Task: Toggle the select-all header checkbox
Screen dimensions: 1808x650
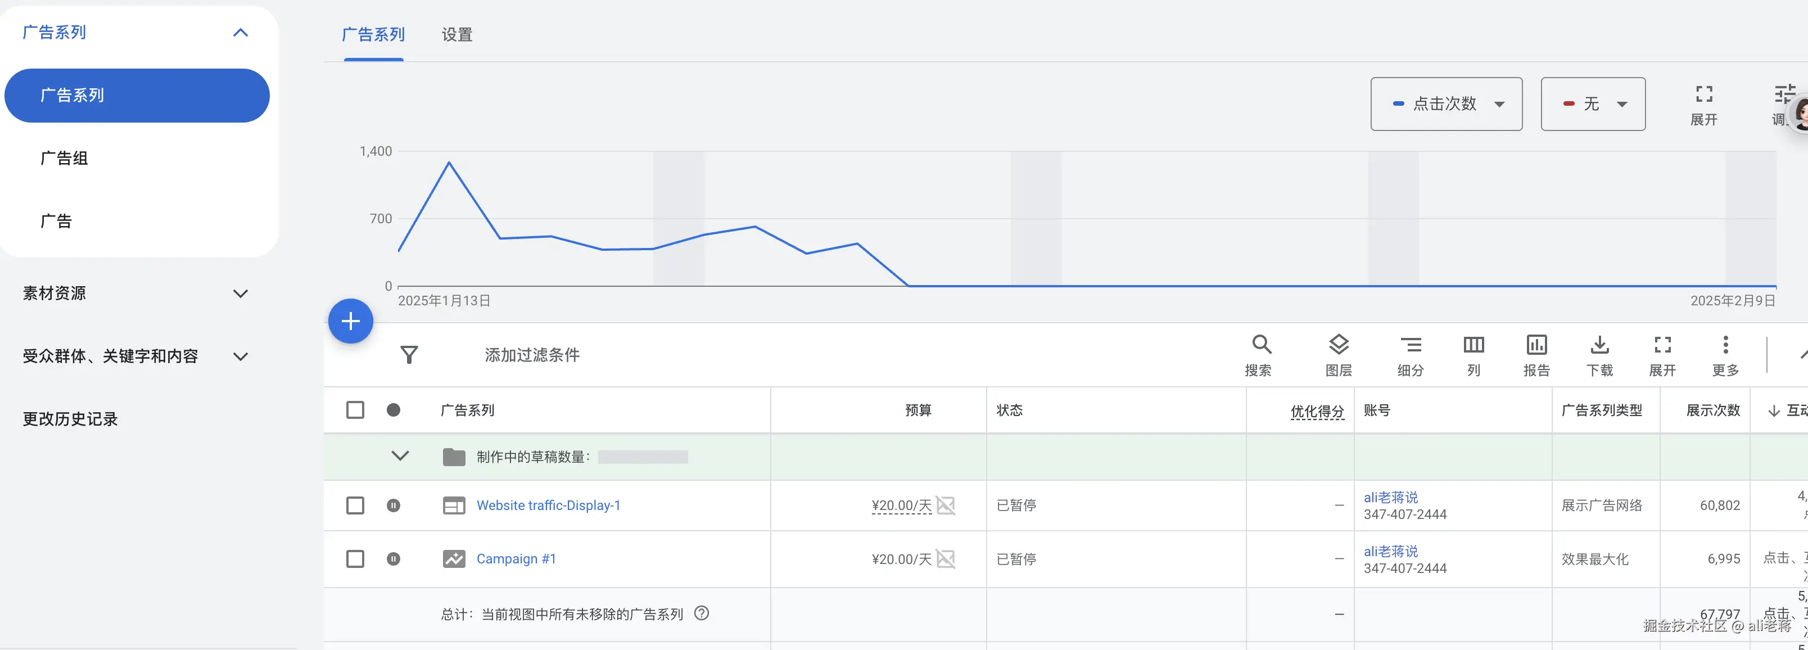Action: coord(355,410)
